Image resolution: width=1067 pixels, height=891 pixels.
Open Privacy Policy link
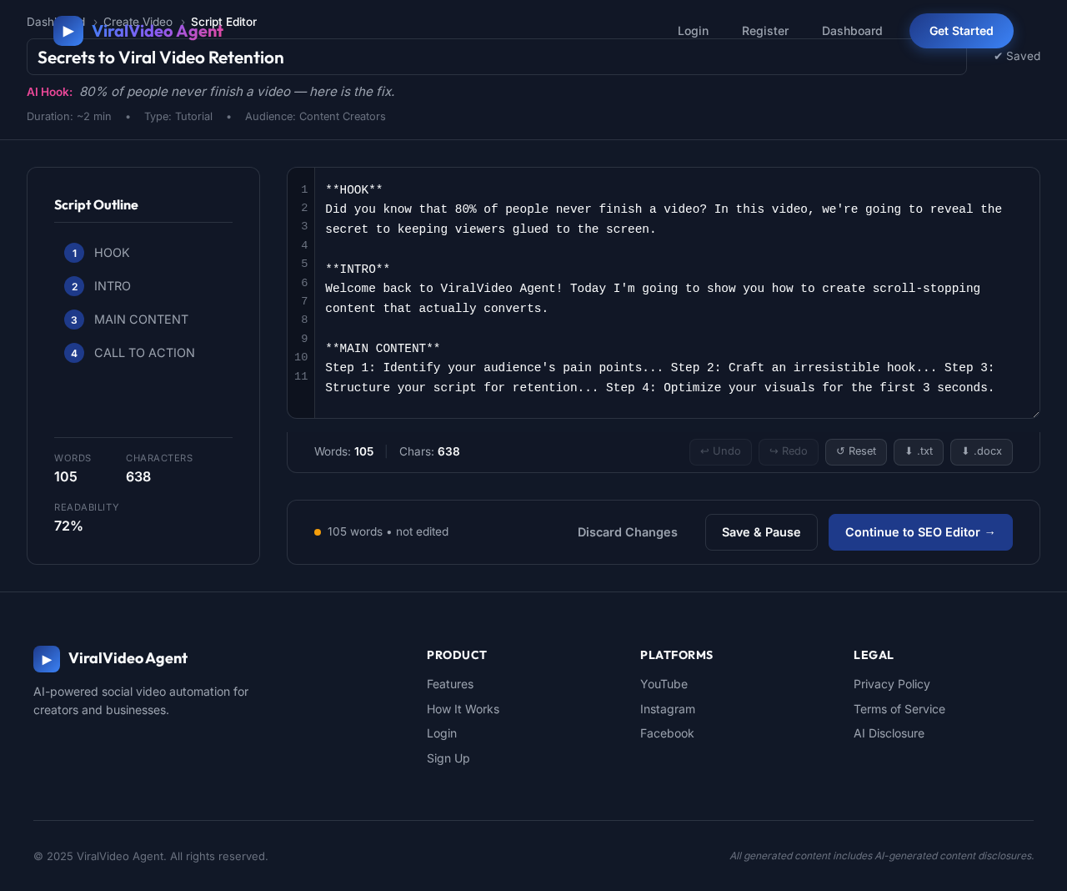(x=891, y=684)
